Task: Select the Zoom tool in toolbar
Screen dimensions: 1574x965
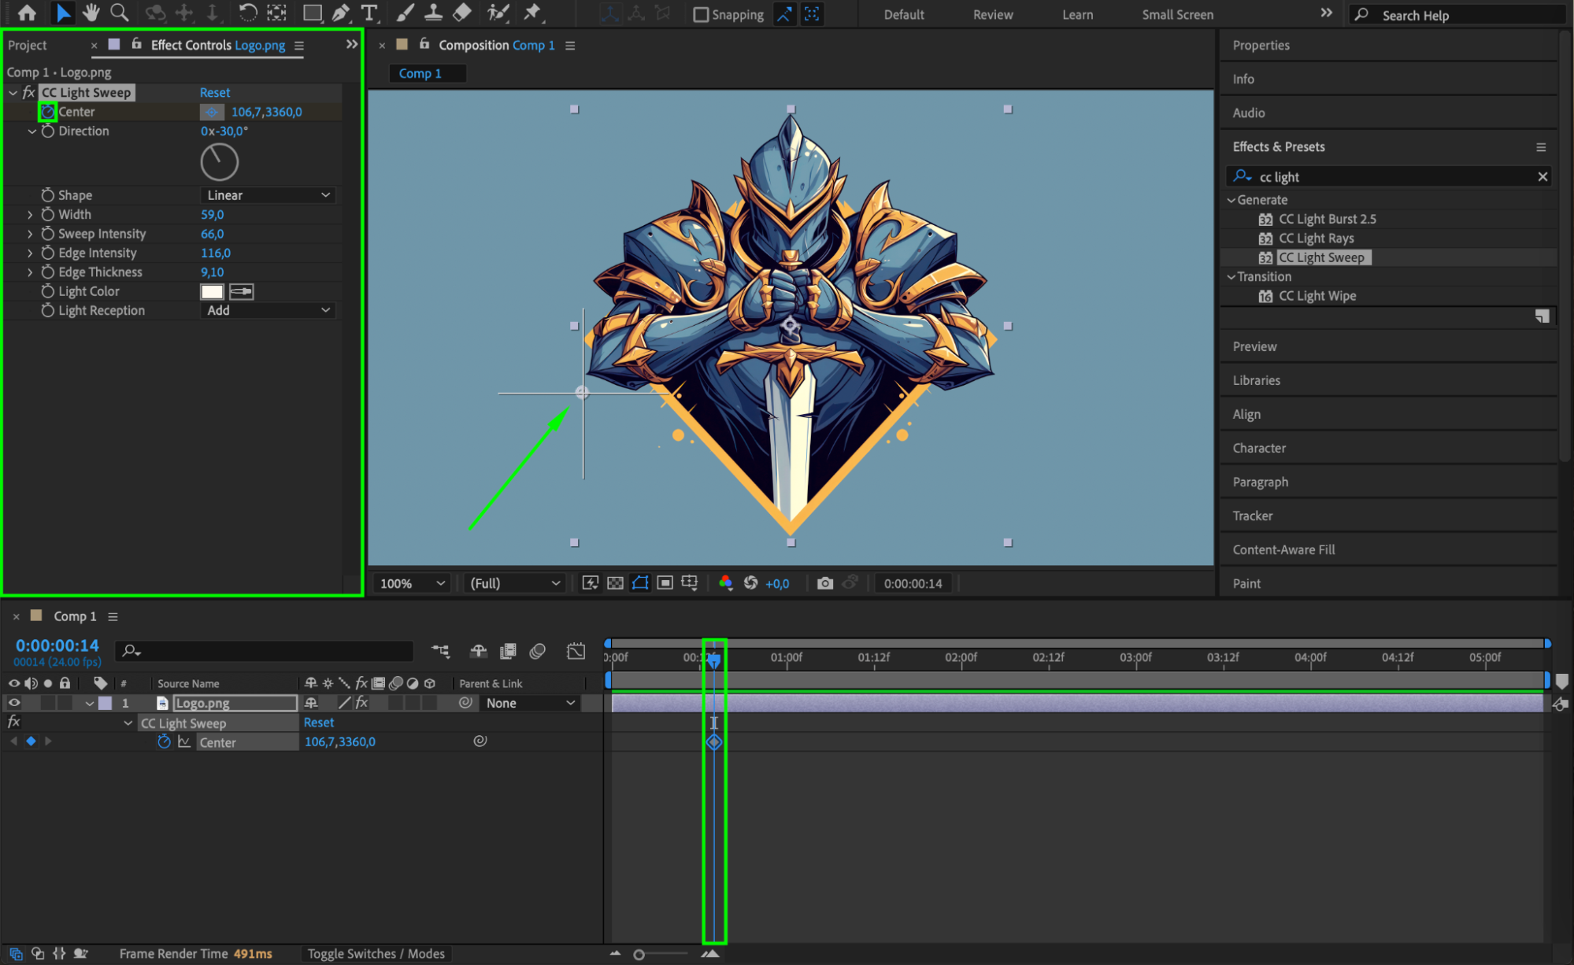Action: (120, 13)
